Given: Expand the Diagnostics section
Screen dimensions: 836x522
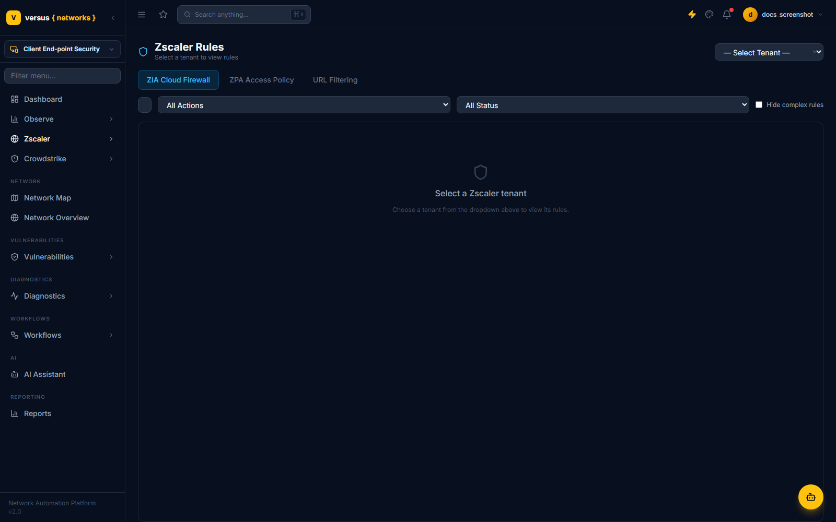Looking at the screenshot, I should point(62,296).
